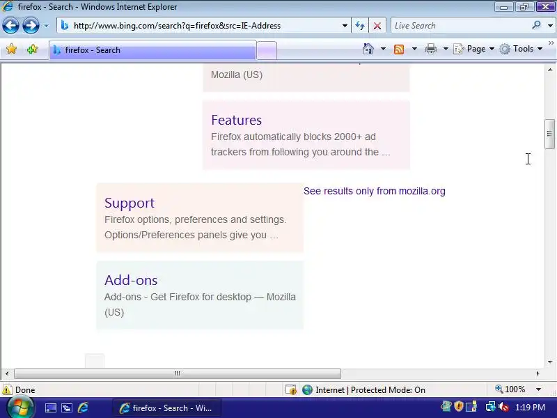
Task: Click the vertical scrollbar up arrow
Action: (x=550, y=70)
